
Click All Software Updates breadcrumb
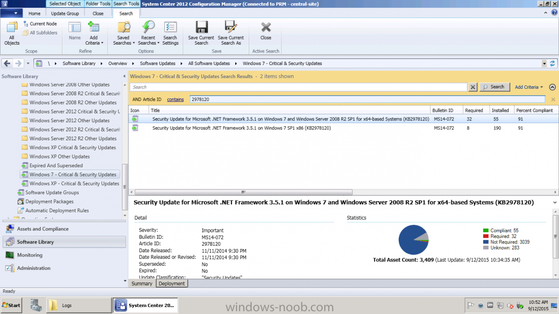point(209,64)
